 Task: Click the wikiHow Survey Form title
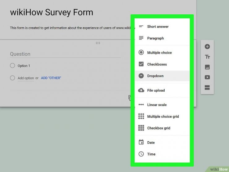click(52, 12)
